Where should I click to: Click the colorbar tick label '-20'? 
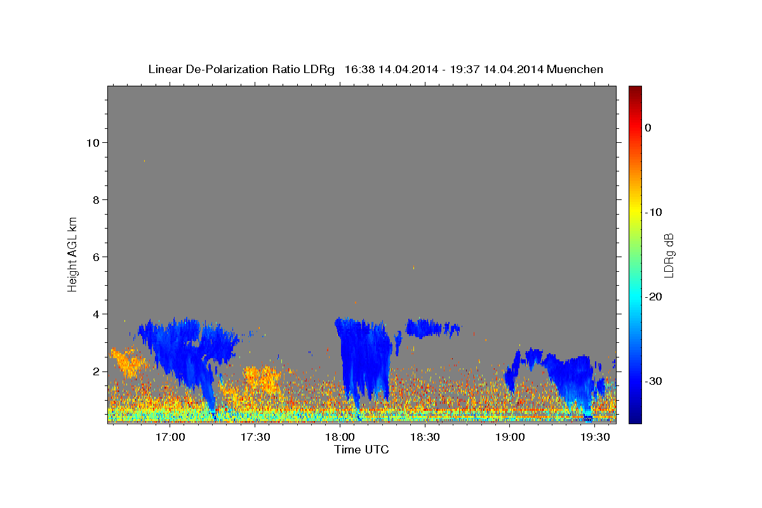coord(653,297)
